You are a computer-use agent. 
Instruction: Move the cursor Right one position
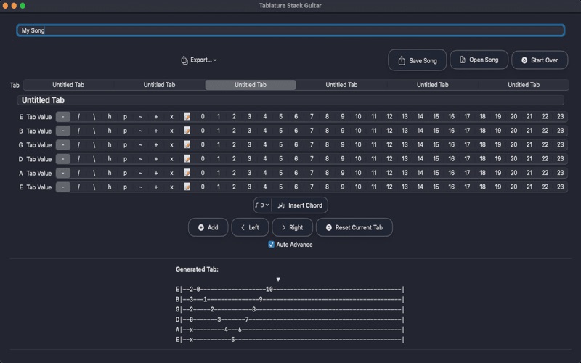[292, 227]
